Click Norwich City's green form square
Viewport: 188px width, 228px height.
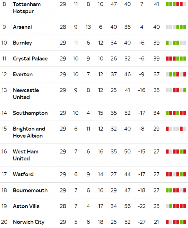181,222
